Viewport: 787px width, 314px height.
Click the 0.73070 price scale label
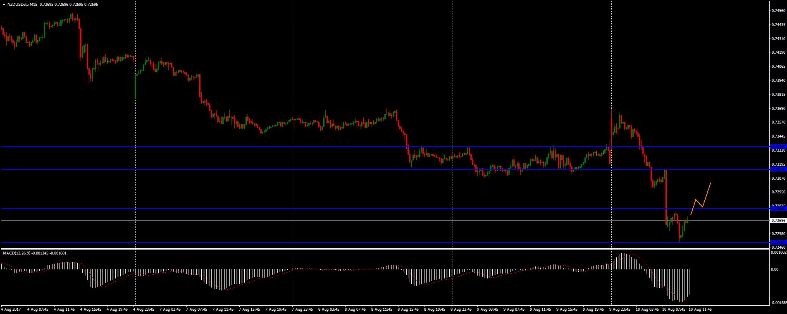click(x=778, y=178)
